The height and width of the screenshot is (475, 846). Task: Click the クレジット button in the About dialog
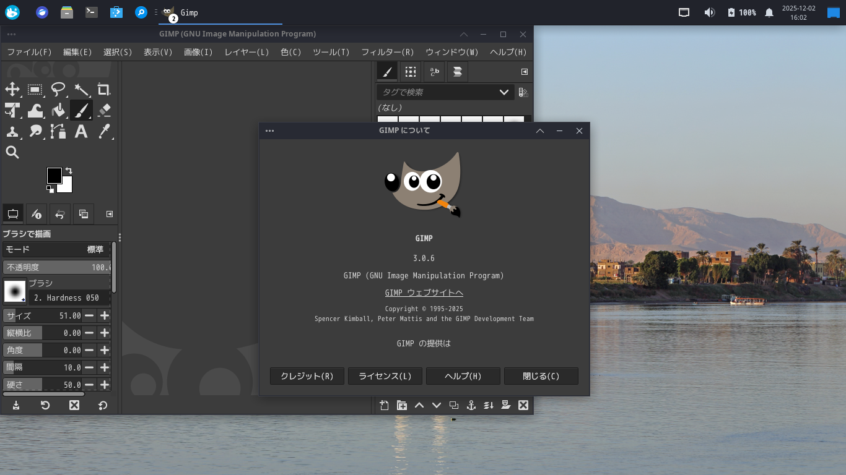click(x=307, y=376)
